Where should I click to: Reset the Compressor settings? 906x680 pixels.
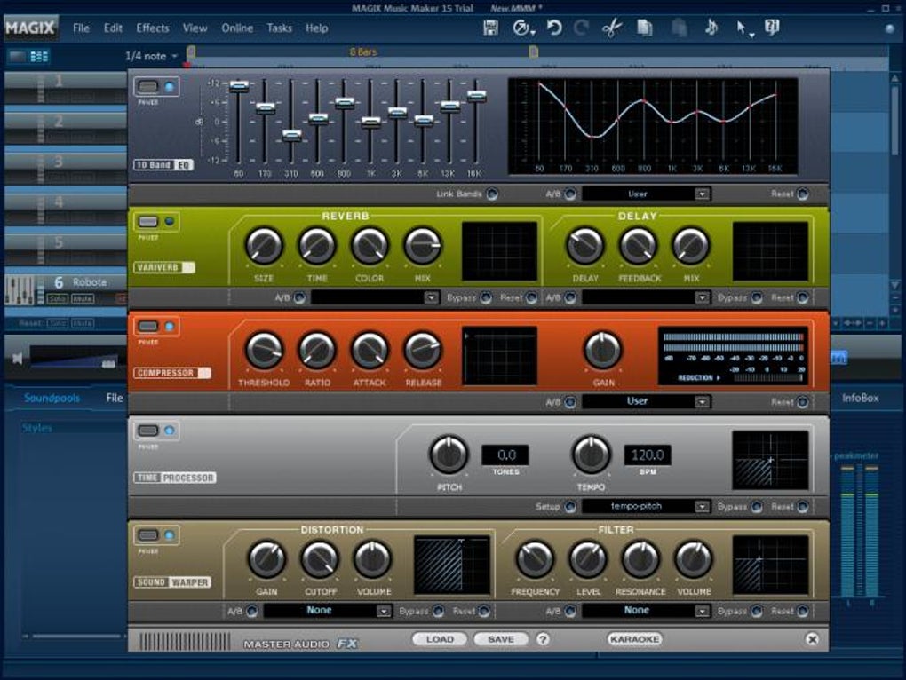point(803,402)
